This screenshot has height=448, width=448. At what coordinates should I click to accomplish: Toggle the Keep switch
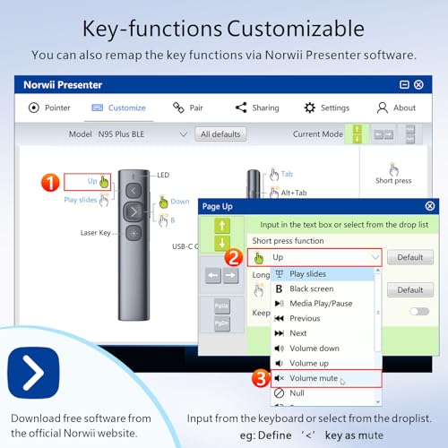(x=419, y=312)
